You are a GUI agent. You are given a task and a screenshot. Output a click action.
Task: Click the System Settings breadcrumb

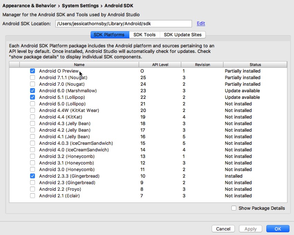(80, 6)
